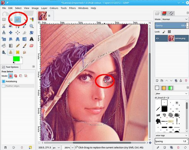This screenshot has height=150, width=189.
Task: Select the Colour Picker eyedropper tool
Action: point(25,26)
